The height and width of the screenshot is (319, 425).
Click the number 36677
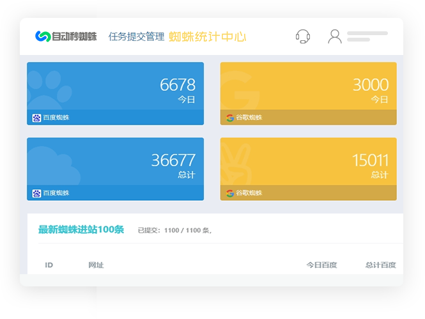(x=173, y=160)
